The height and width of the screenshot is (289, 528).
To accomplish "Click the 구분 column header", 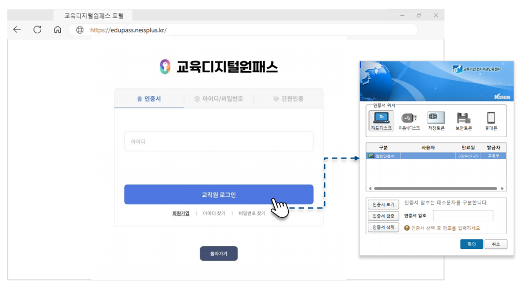I will click(x=383, y=147).
